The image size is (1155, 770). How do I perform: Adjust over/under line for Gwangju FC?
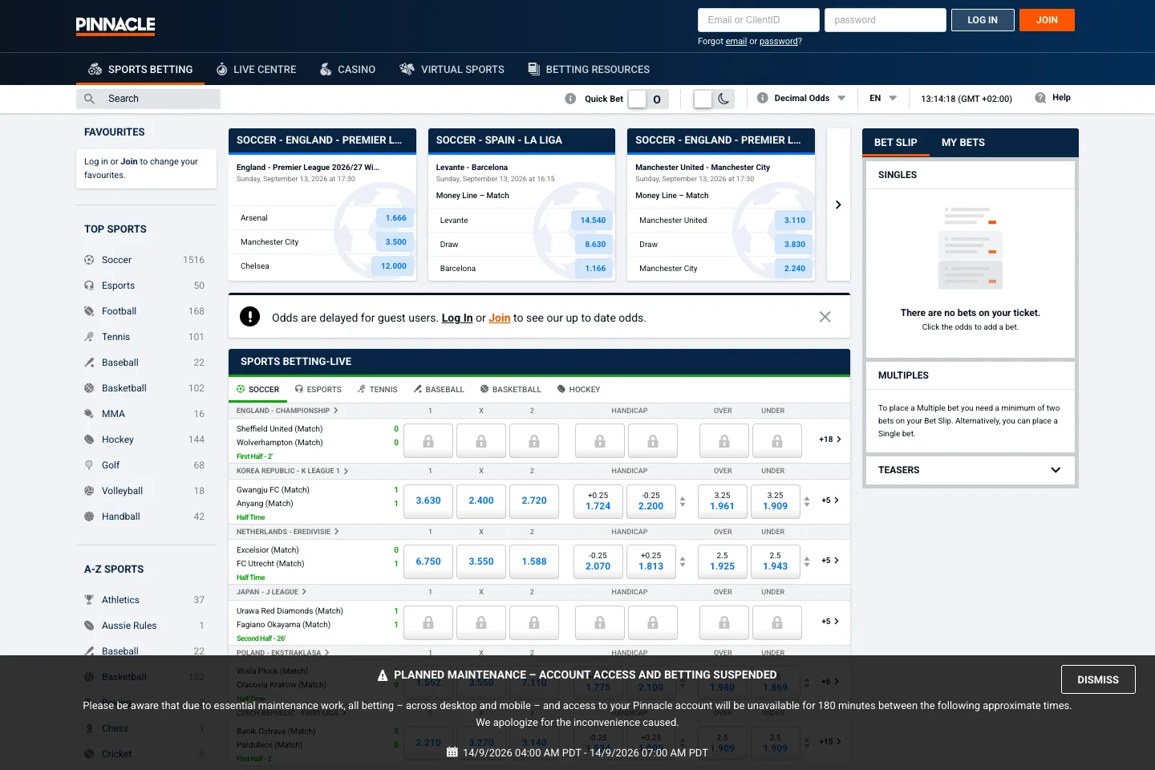click(x=807, y=500)
